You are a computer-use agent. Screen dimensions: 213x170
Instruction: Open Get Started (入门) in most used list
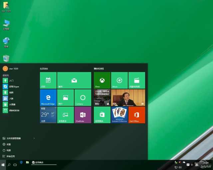[x=19, y=81]
